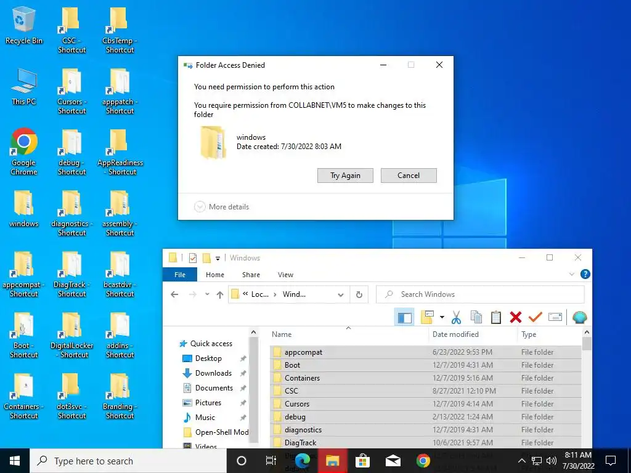
Task: Sort by the Type column header
Action: [x=528, y=334]
